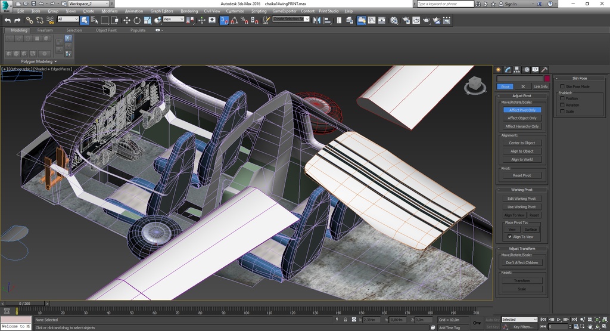Open the Edit menu
Screen dimensions: 610x331
(x=21, y=11)
